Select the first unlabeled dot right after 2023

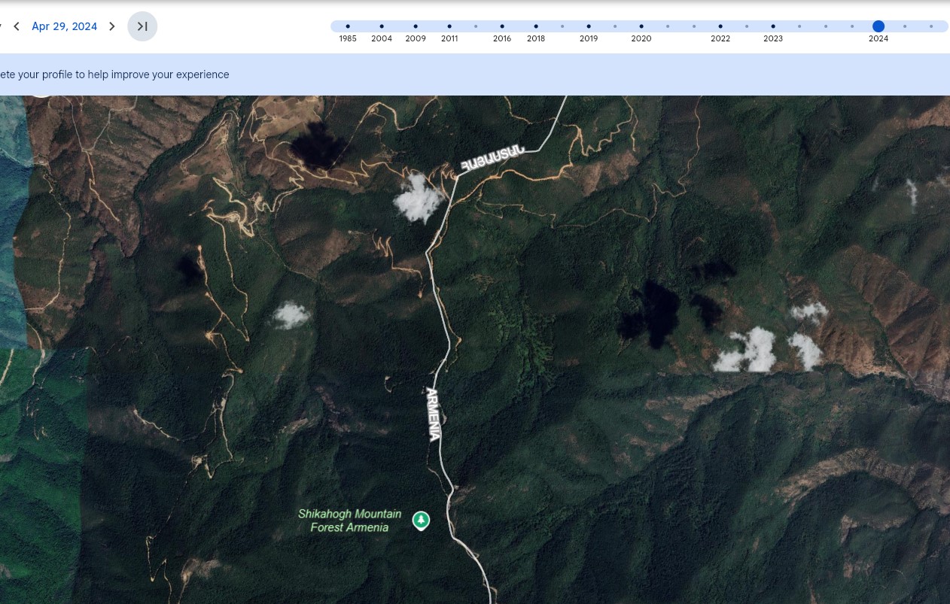click(x=799, y=26)
